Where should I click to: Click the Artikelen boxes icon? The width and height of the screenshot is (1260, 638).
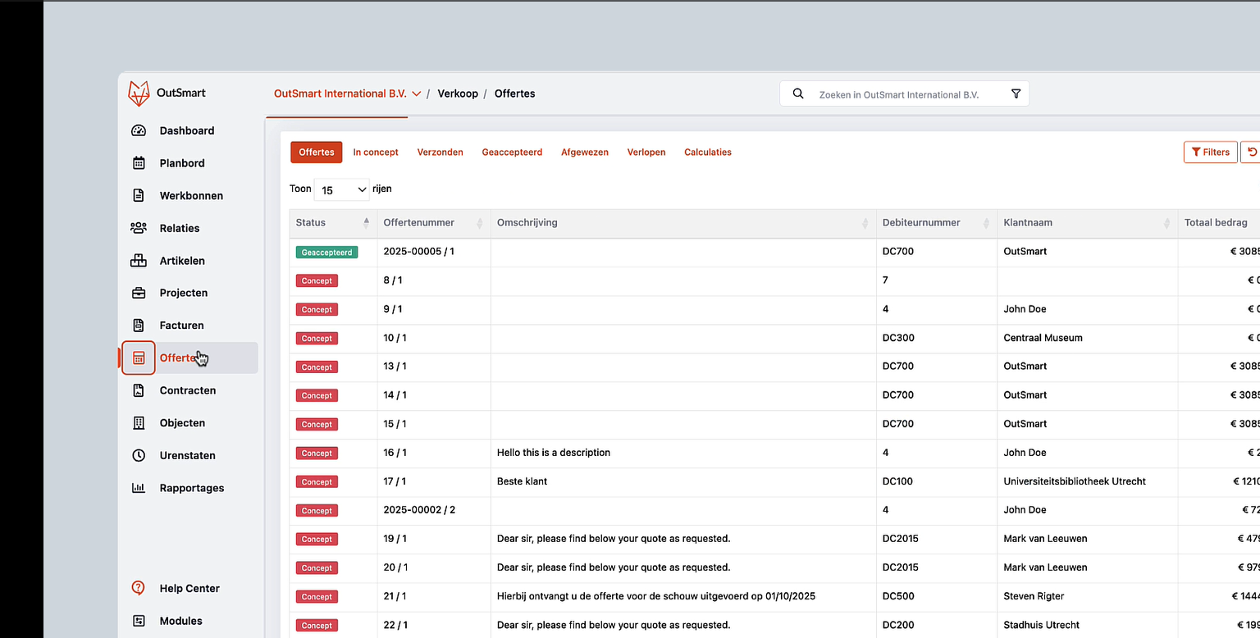[x=139, y=261]
